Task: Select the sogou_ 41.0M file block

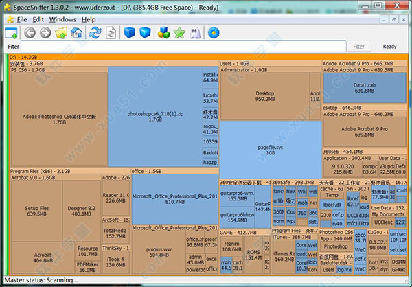Action: coord(211,129)
